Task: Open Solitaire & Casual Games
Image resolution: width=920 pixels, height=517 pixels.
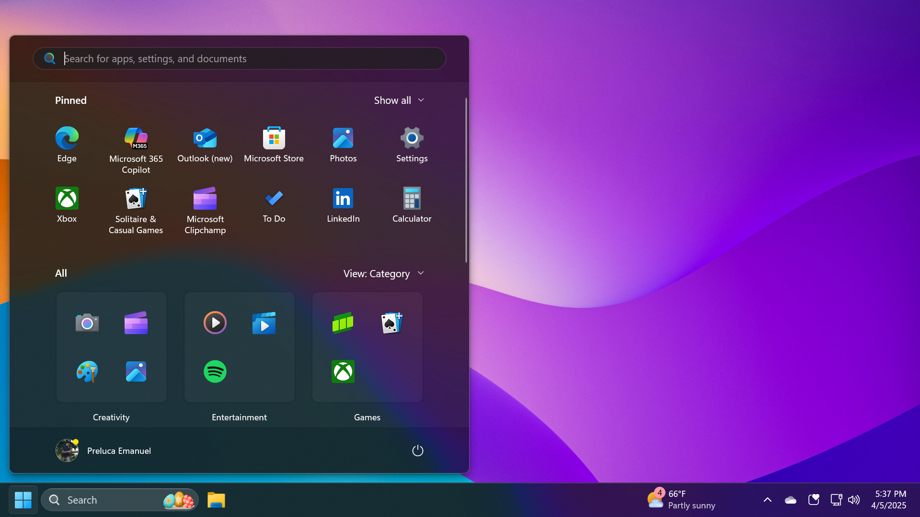Action: pyautogui.click(x=136, y=204)
